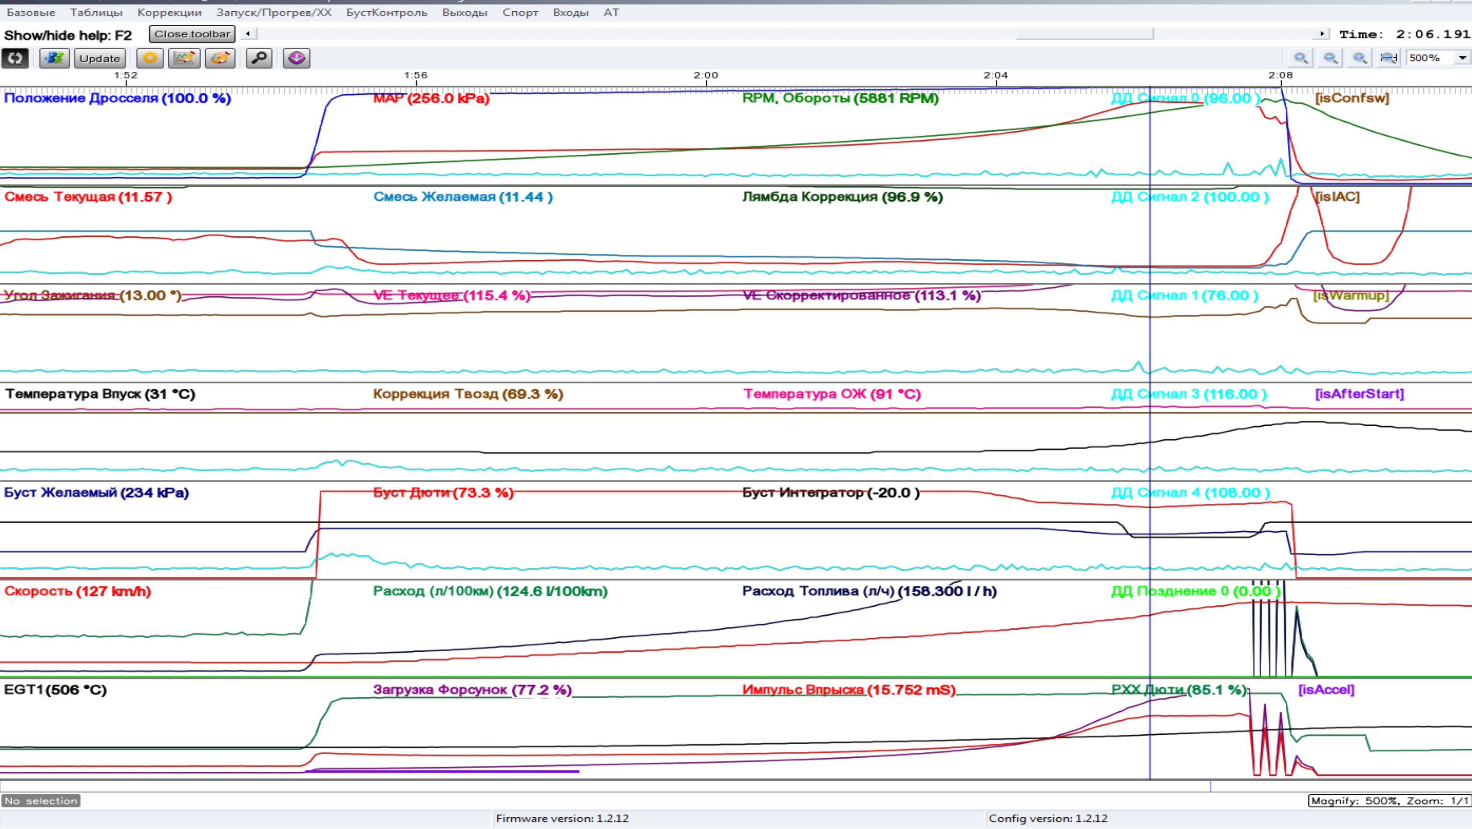The height and width of the screenshot is (829, 1472).
Task: Open the Таблицы menu
Action: [96, 12]
